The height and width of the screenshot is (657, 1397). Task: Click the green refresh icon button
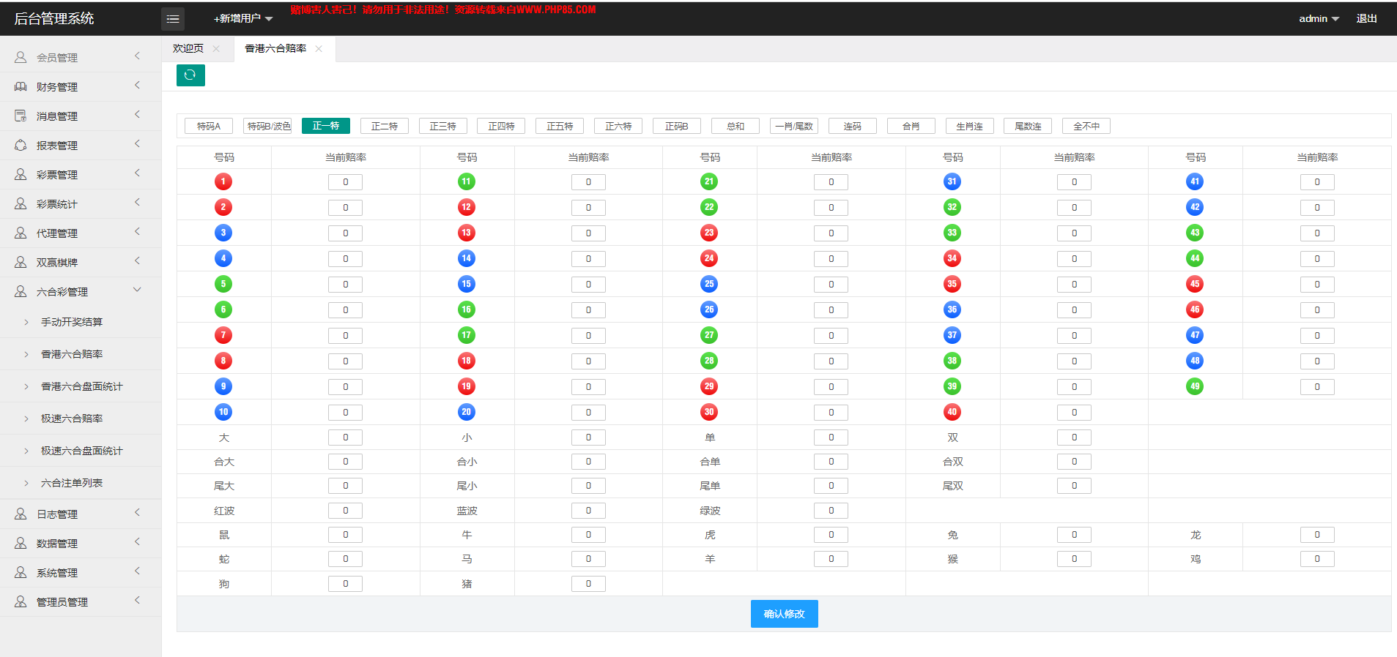[190, 75]
